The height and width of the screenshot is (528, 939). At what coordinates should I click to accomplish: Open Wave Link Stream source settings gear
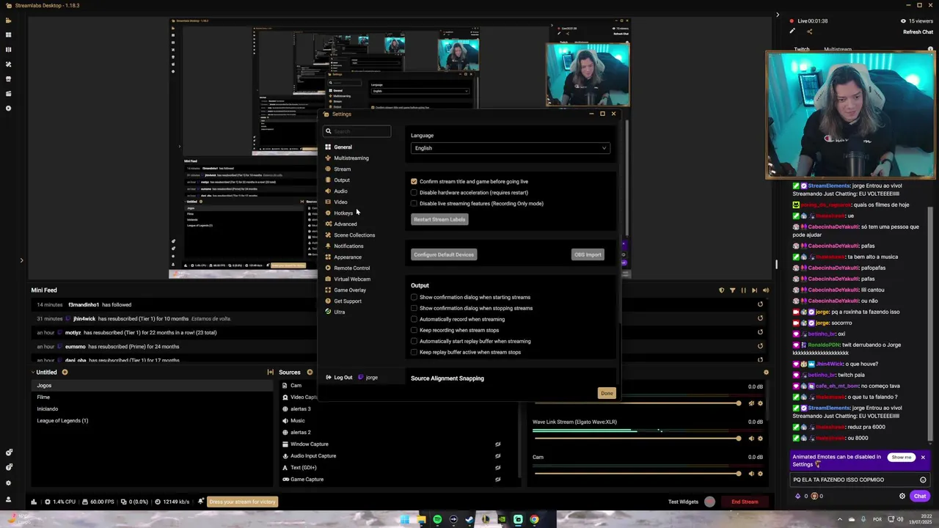coord(760,439)
